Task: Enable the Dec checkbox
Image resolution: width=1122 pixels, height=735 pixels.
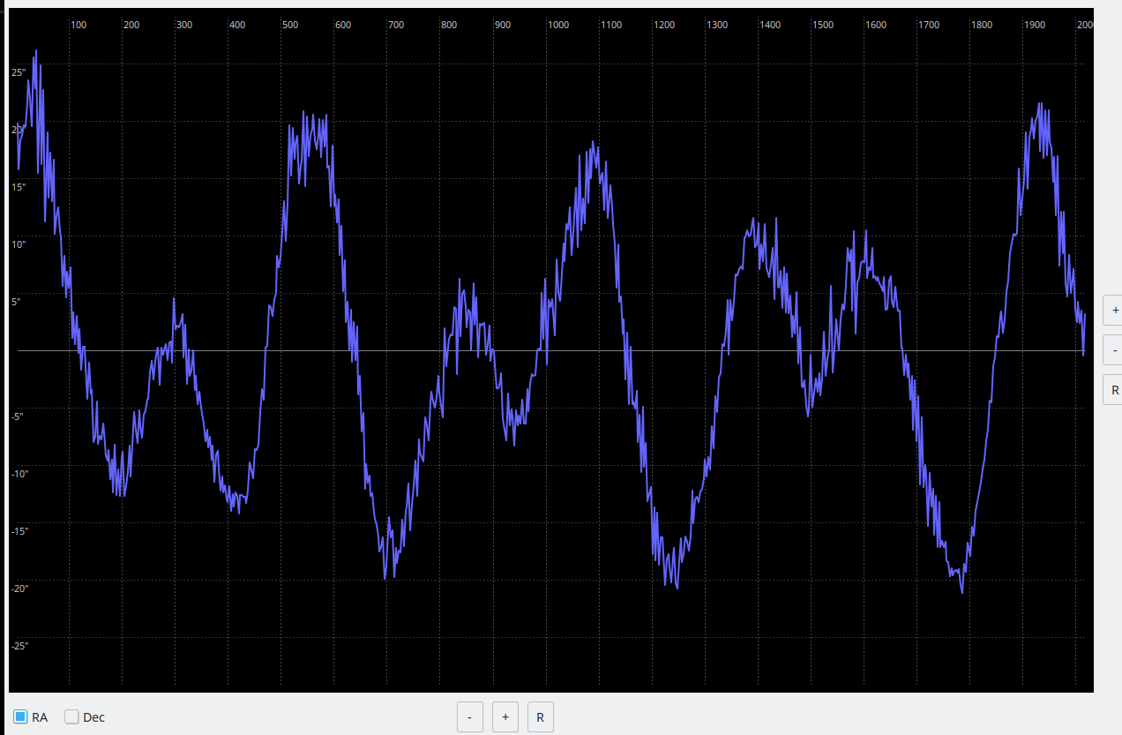Action: 71,716
